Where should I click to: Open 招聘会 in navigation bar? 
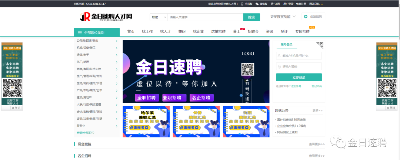coord(253,32)
